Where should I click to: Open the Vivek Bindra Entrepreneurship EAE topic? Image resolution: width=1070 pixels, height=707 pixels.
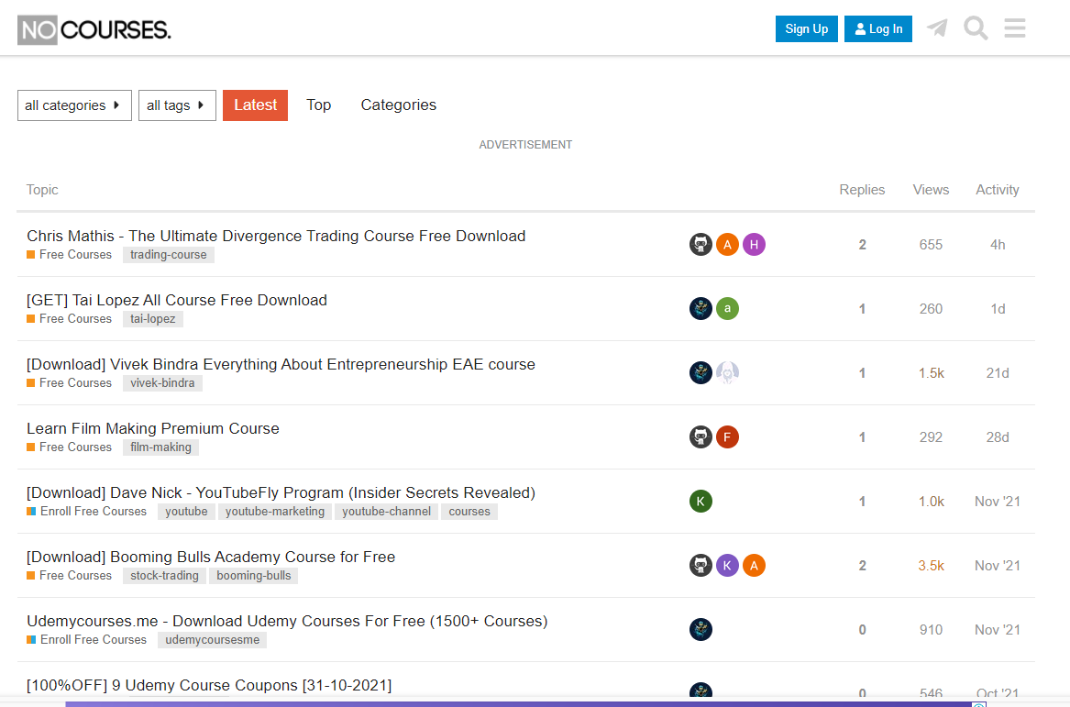pos(281,364)
